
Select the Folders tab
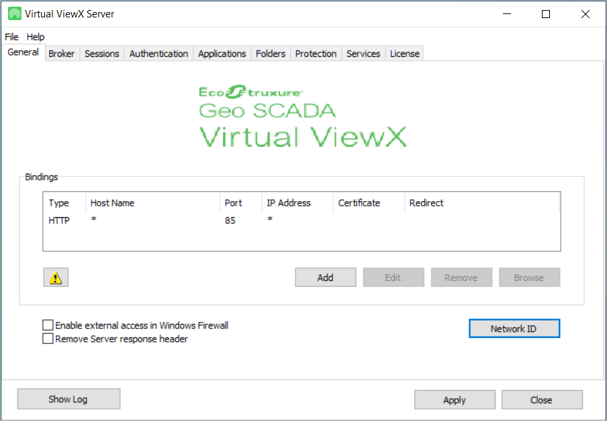(x=271, y=54)
